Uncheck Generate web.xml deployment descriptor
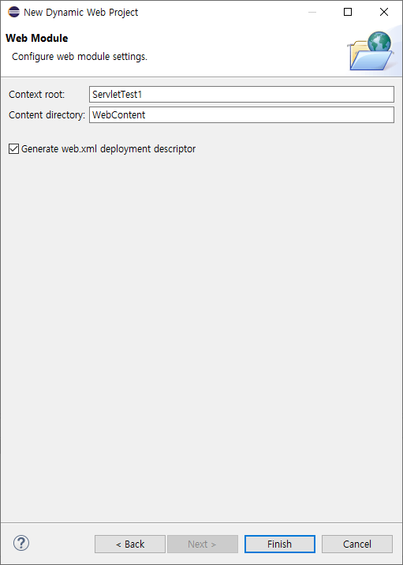The width and height of the screenshot is (403, 565). pos(13,149)
